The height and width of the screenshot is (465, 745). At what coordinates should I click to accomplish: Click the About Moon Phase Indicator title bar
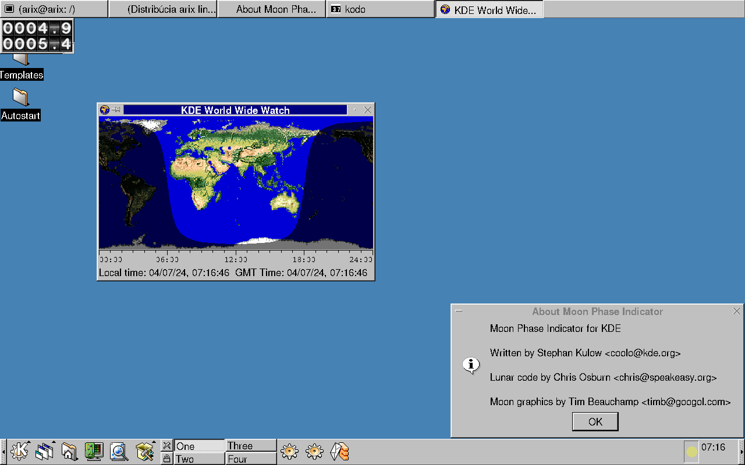pos(597,311)
